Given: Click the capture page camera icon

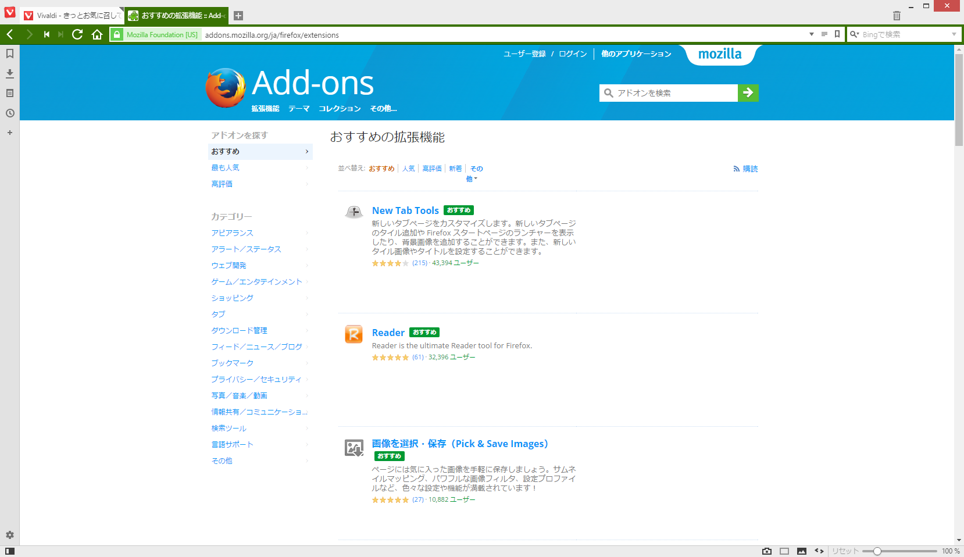Looking at the screenshot, I should pyautogui.click(x=767, y=551).
